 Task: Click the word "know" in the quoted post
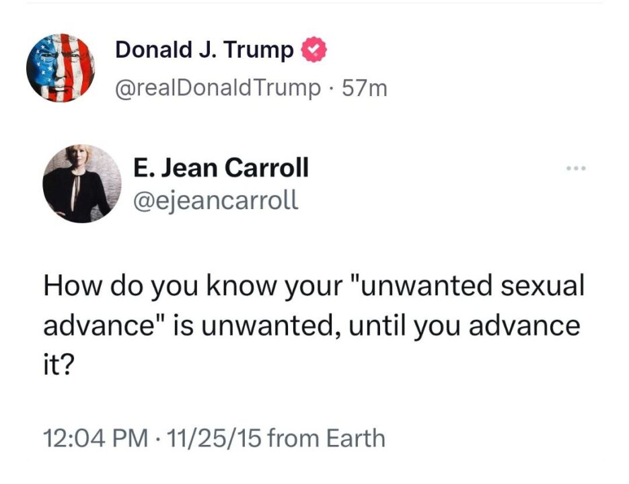tap(239, 287)
